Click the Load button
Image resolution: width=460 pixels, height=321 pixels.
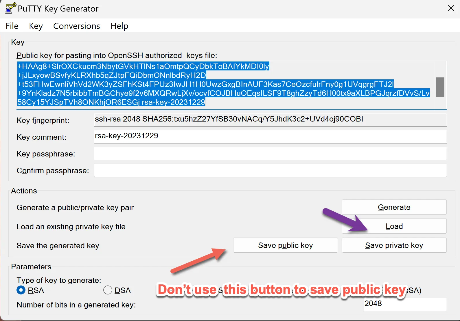pyautogui.click(x=394, y=226)
